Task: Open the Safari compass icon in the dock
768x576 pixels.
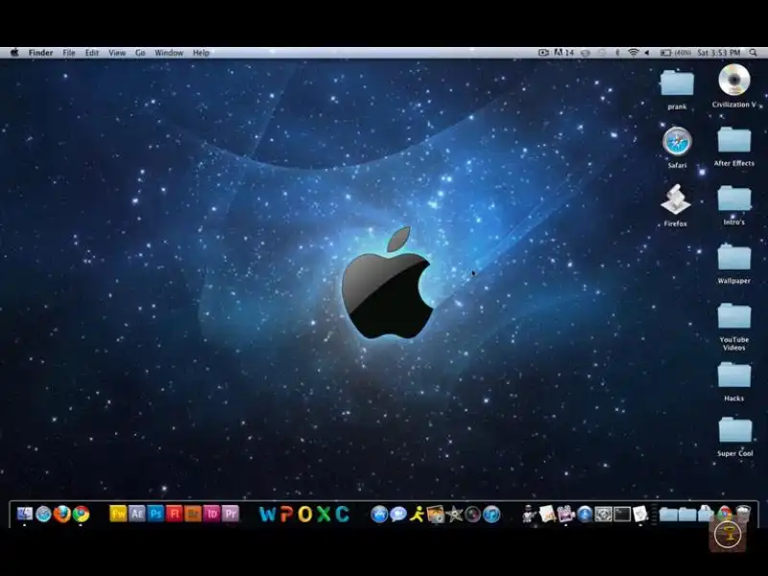Action: coord(43,514)
